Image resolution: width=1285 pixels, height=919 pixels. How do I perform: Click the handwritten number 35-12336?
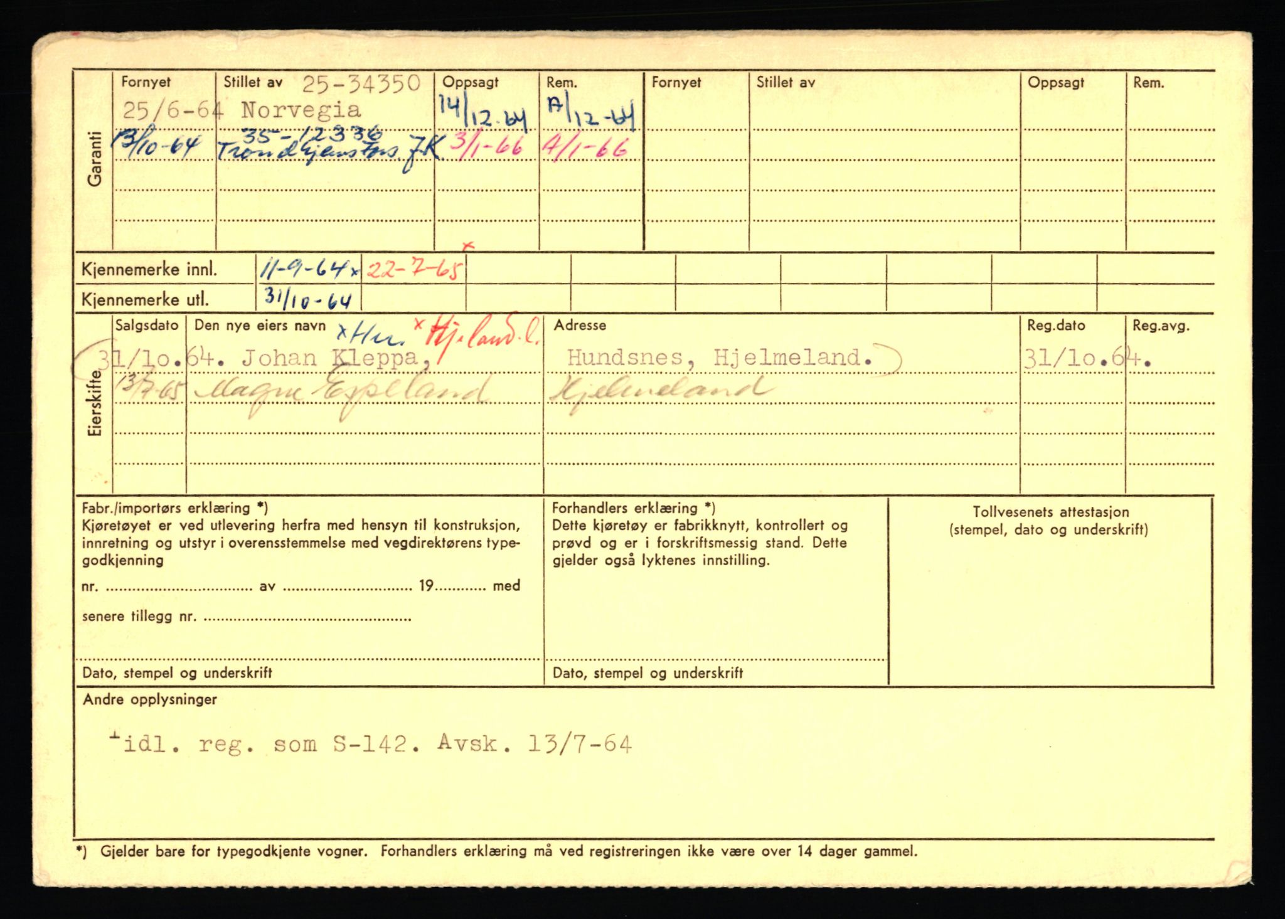[312, 134]
